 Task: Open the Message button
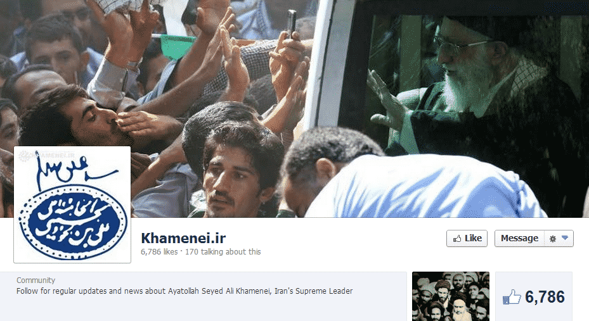point(519,239)
